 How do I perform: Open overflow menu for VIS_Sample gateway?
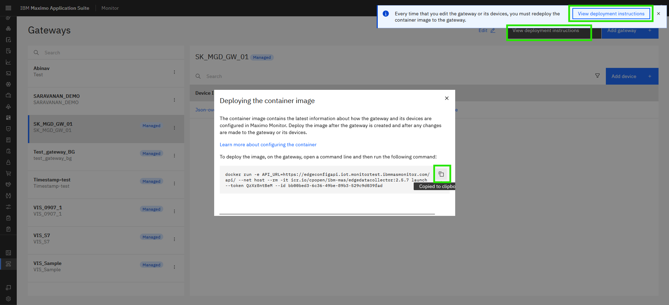(174, 267)
